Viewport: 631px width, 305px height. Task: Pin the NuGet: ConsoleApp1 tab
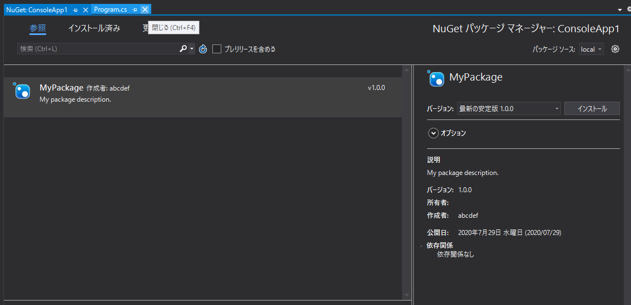75,9
